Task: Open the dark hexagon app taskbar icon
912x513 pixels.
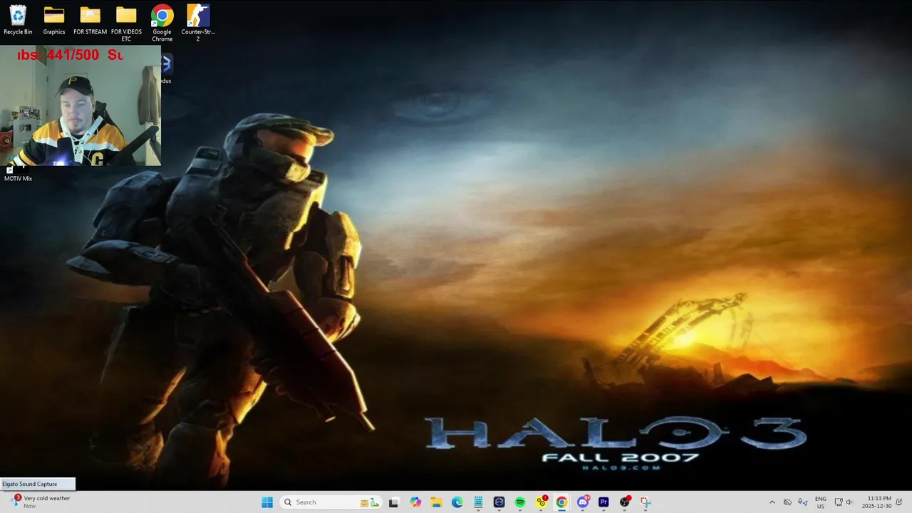Action: 499,502
